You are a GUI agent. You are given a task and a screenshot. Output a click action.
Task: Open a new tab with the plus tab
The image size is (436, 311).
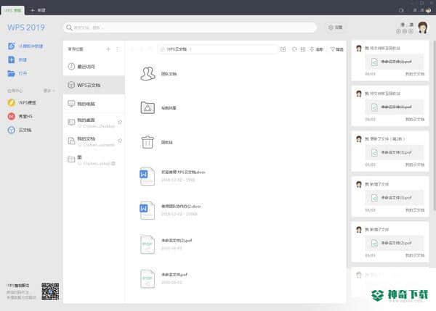[38, 10]
